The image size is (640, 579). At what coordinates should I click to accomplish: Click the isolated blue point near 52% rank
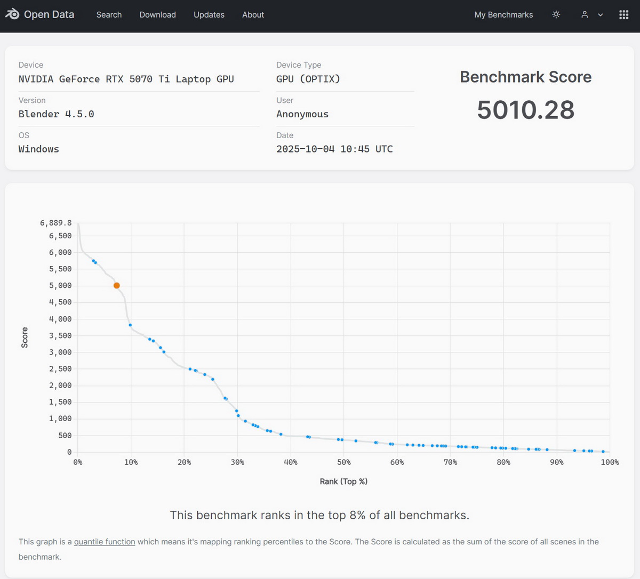pyautogui.click(x=356, y=441)
